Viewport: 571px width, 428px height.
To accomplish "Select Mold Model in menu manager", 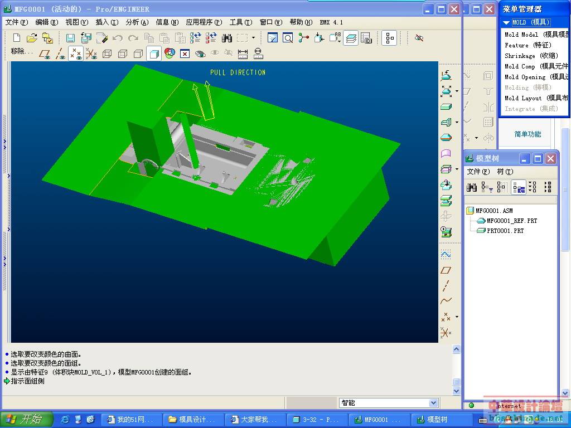I will (x=536, y=35).
